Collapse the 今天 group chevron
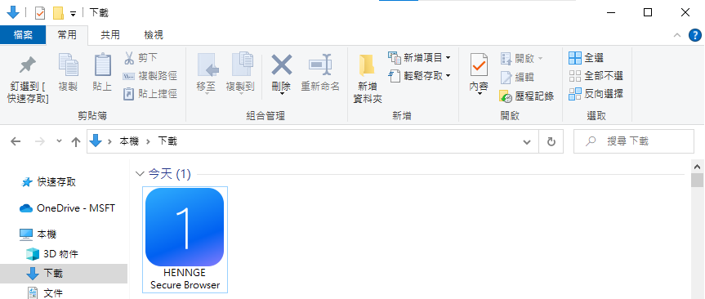Screen dimensions: 705x299 click(x=140, y=174)
